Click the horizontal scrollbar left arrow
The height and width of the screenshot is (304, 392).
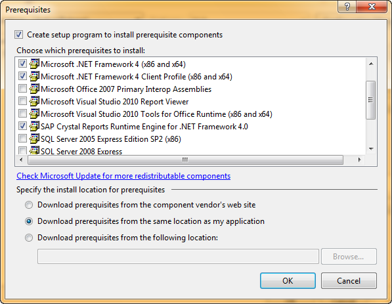pyautogui.click(x=21, y=160)
